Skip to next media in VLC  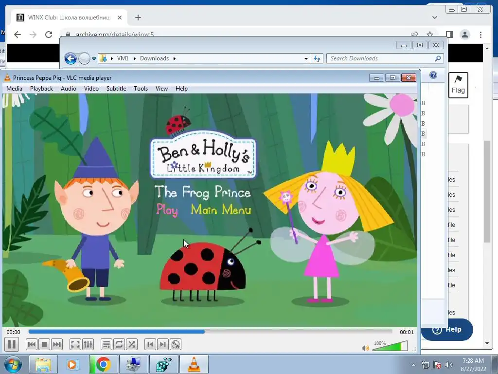tap(57, 344)
